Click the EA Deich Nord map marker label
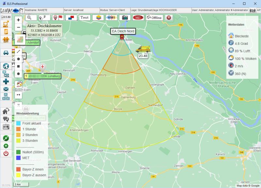Screen dimensions: 261x188 (123, 31)
